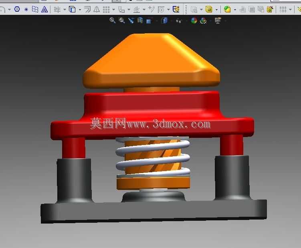The image size is (301, 248).
Task: Select the right gray guide cylinder
Action: click(x=232, y=177)
